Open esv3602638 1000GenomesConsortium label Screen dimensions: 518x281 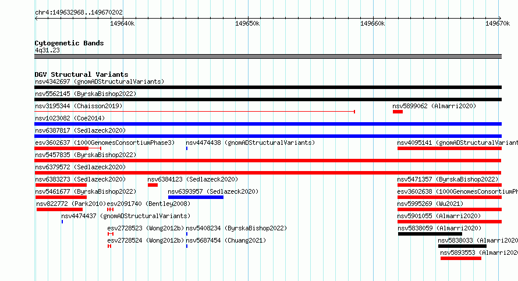[x=457, y=191]
